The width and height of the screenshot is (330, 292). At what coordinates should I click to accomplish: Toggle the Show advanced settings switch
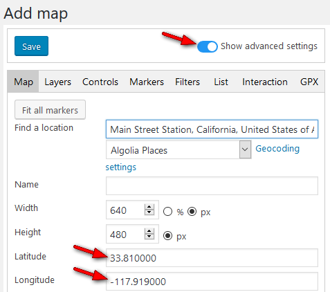[207, 46]
